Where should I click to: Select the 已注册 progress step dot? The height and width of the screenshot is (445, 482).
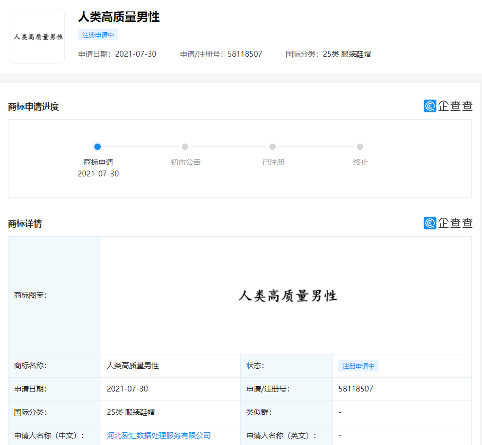[273, 147]
